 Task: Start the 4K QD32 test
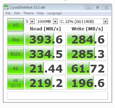tap(16, 83)
